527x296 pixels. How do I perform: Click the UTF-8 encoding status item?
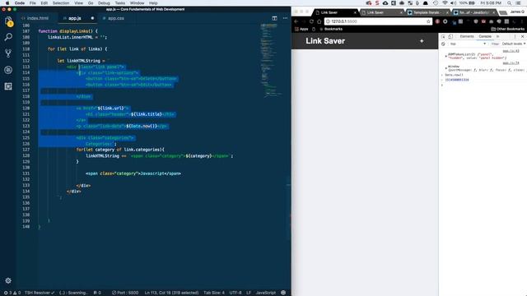click(x=236, y=293)
